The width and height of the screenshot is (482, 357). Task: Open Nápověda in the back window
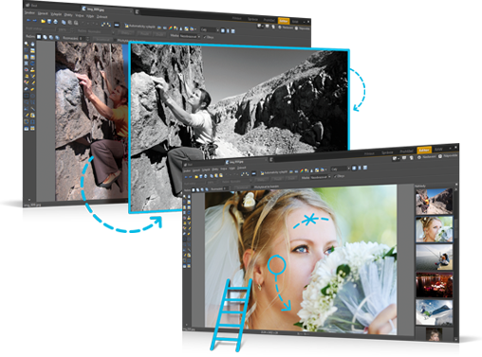[x=303, y=28]
